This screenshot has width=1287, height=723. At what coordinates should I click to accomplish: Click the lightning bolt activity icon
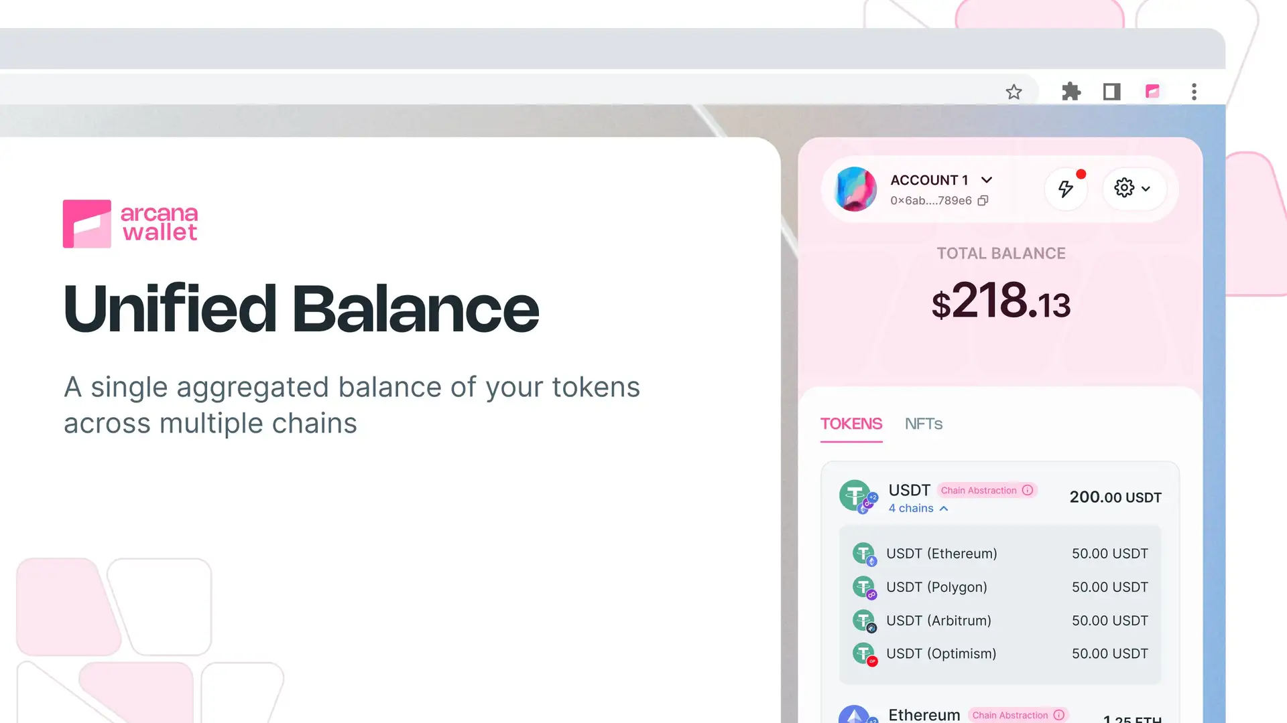tap(1065, 189)
